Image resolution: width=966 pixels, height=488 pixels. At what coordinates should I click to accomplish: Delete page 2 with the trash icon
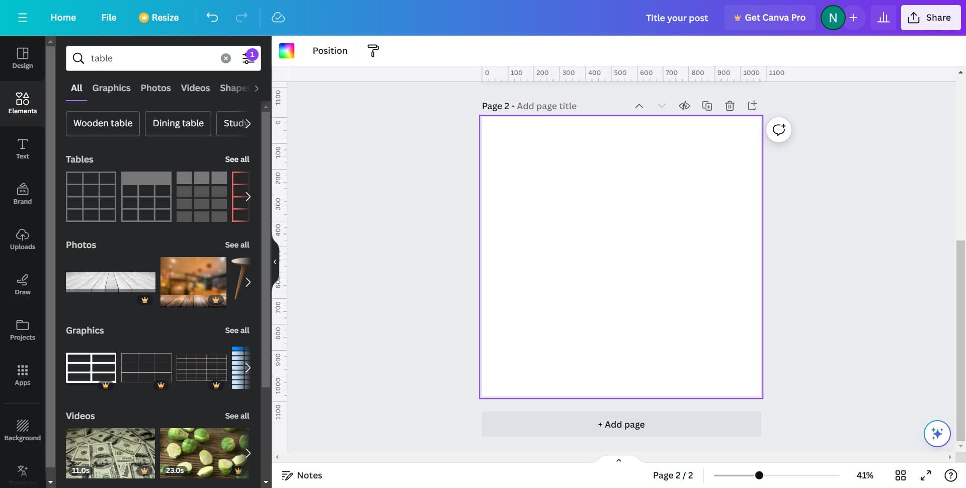[x=730, y=106]
